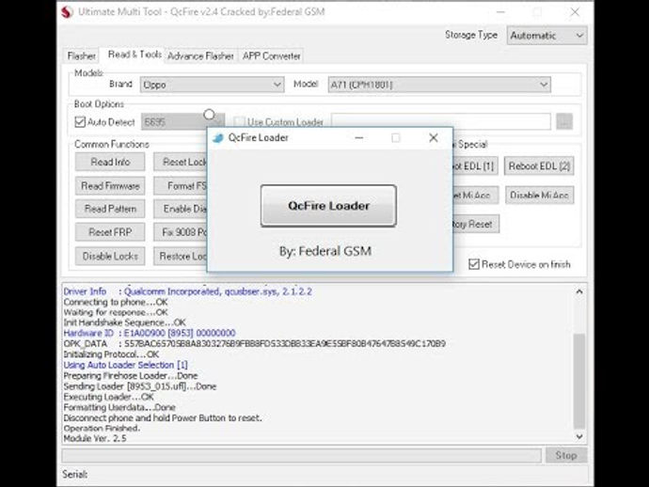The width and height of the screenshot is (649, 487).
Task: Toggle the Auto Detect checkbox
Action: click(80, 122)
